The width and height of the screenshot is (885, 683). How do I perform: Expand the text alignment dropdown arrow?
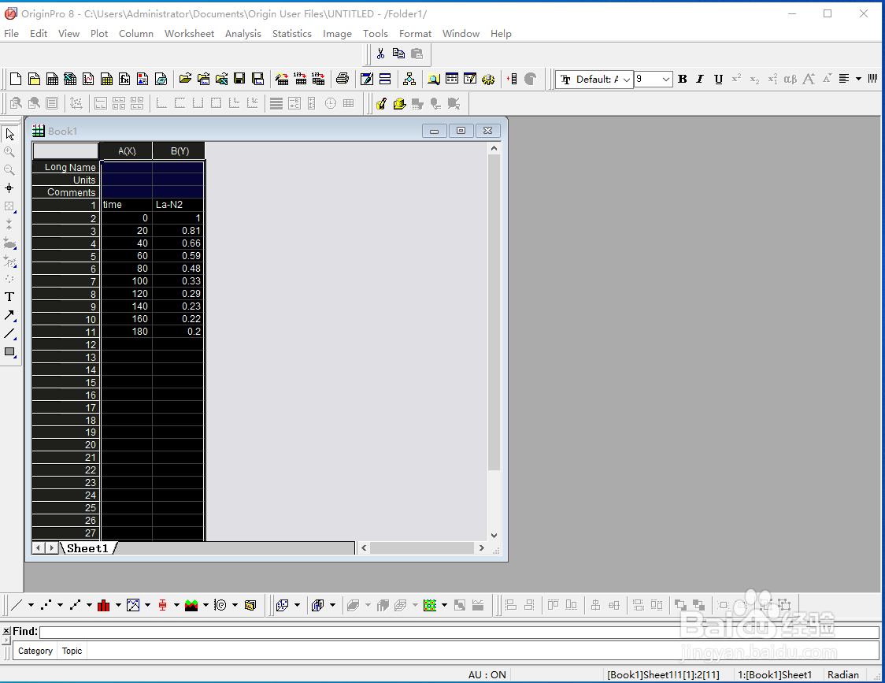pyautogui.click(x=858, y=79)
